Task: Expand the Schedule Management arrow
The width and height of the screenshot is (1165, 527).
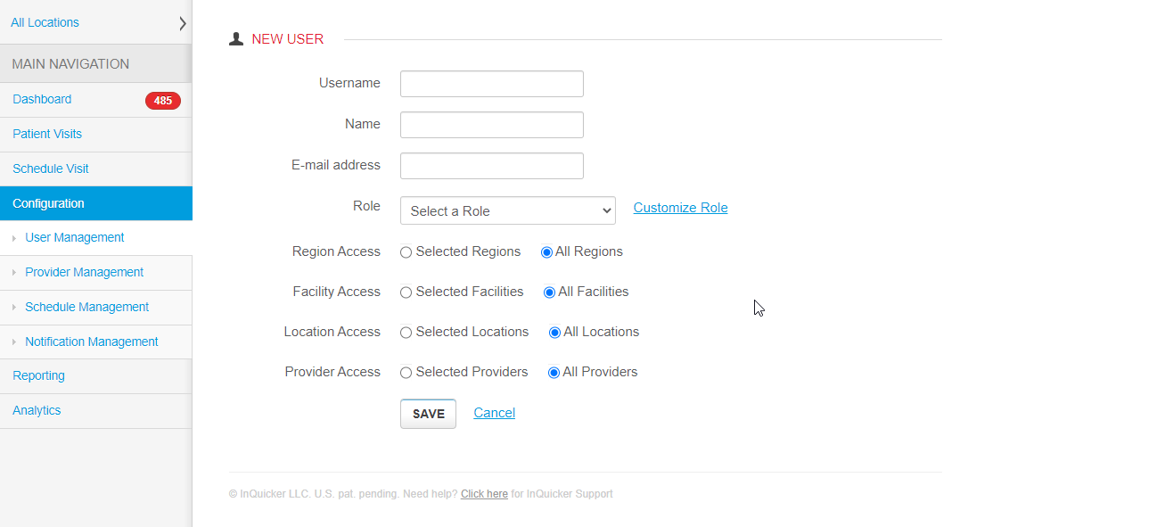Action: [12, 307]
